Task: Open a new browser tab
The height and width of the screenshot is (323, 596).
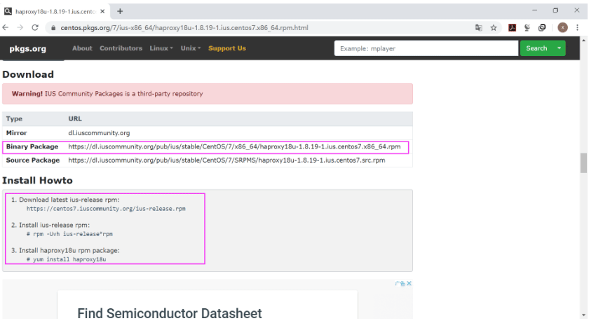Action: [x=120, y=11]
